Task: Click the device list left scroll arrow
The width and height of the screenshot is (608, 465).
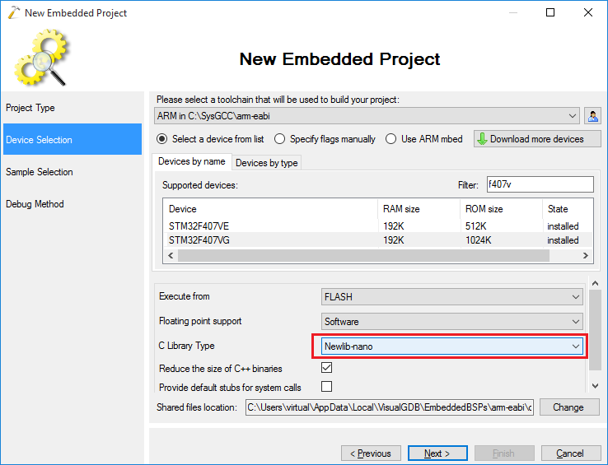Action: 171,256
